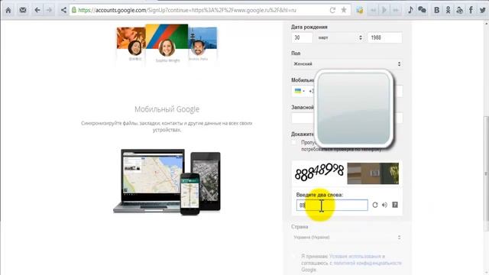
Task: Refresh the captcha with the circular arrow
Action: click(375, 205)
